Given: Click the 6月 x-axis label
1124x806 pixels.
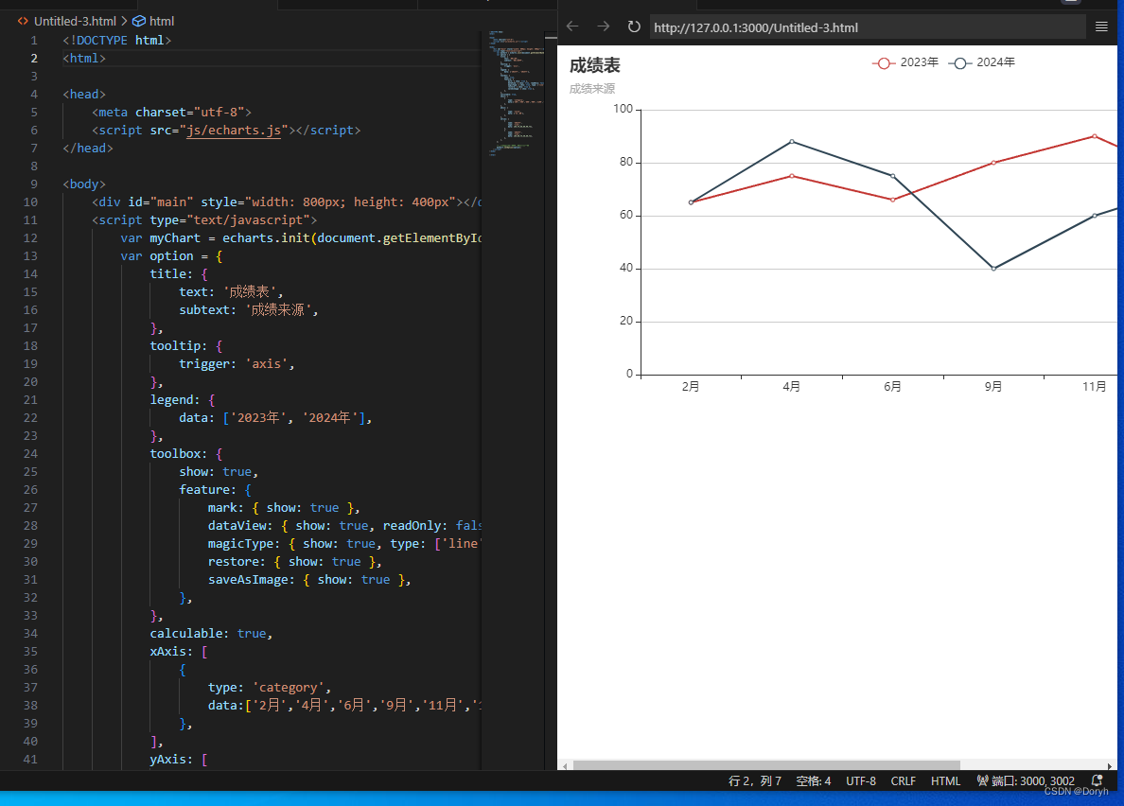Looking at the screenshot, I should coord(892,387).
